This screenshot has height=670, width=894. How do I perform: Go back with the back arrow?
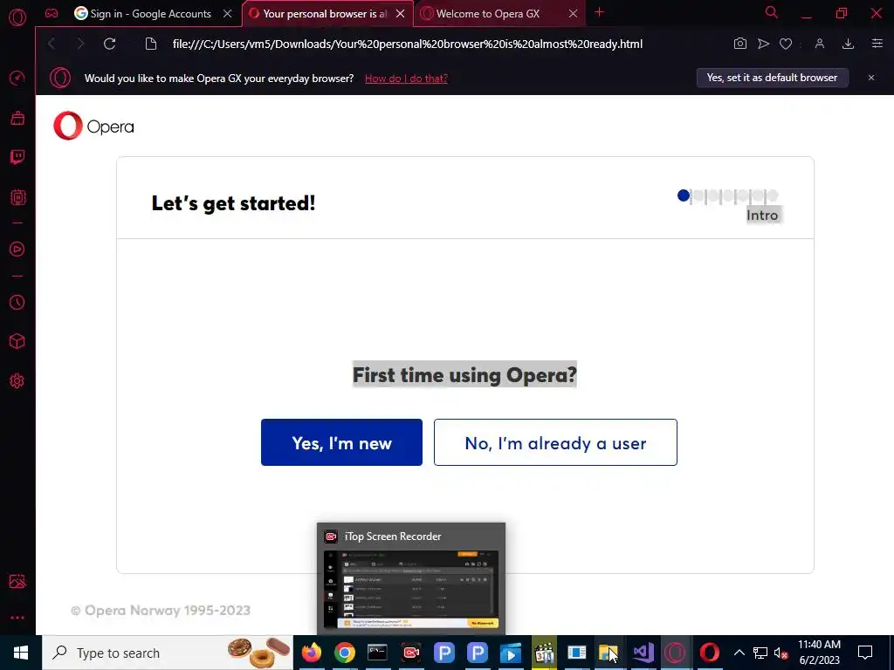point(52,44)
